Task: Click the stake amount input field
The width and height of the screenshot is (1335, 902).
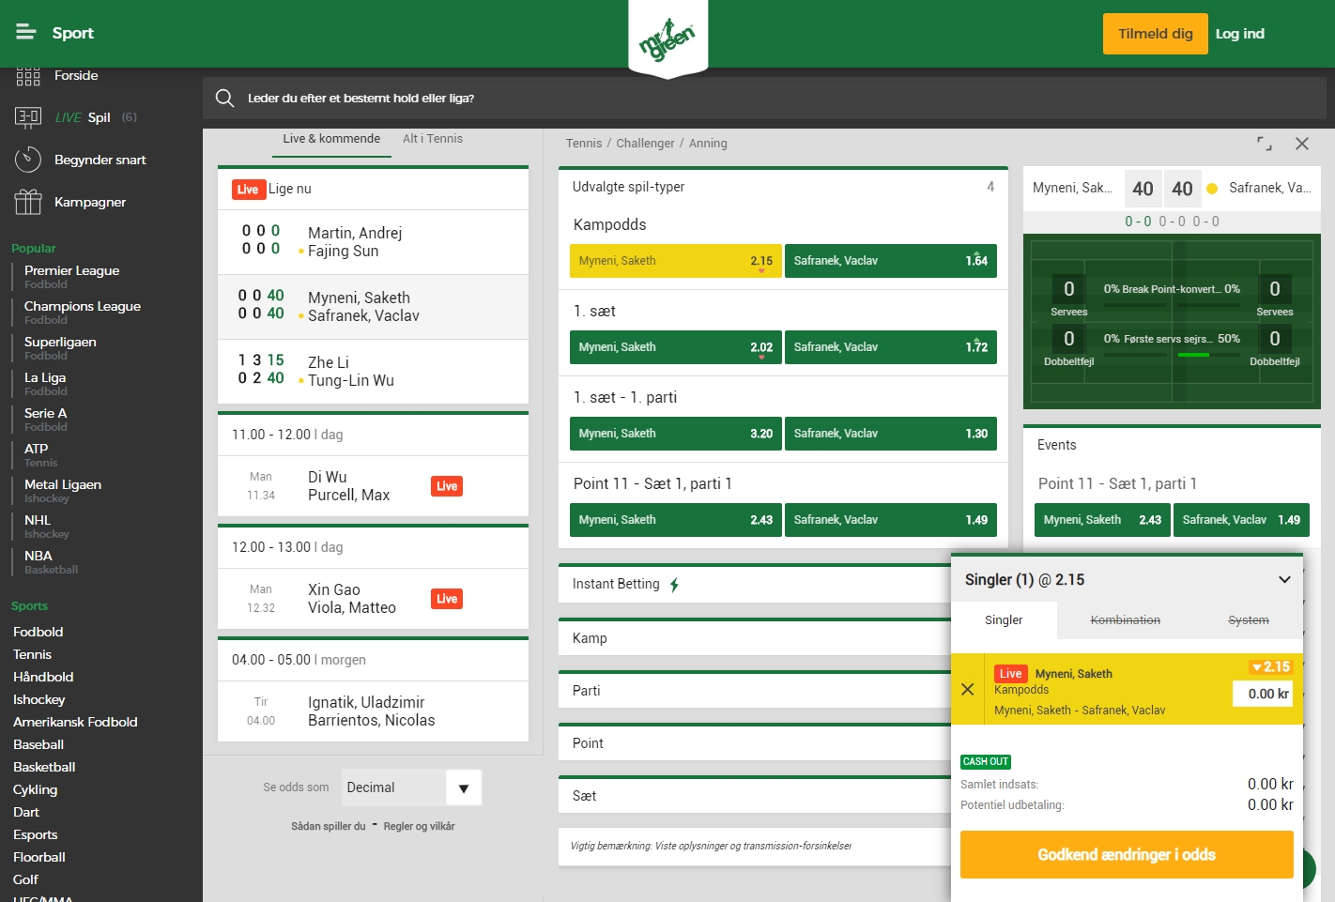Action: (1263, 694)
